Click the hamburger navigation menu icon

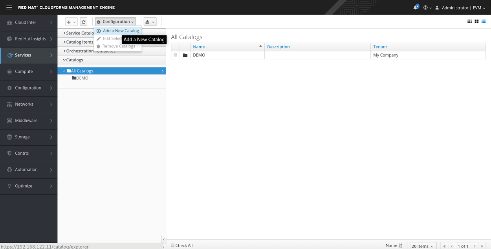coord(9,7)
